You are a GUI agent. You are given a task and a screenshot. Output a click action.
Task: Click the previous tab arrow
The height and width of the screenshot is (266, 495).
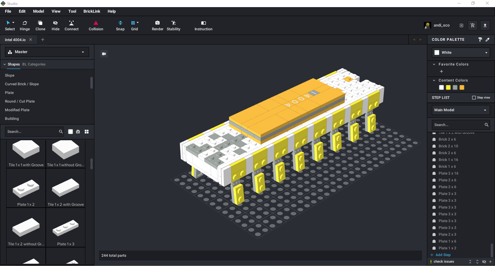click(x=414, y=40)
